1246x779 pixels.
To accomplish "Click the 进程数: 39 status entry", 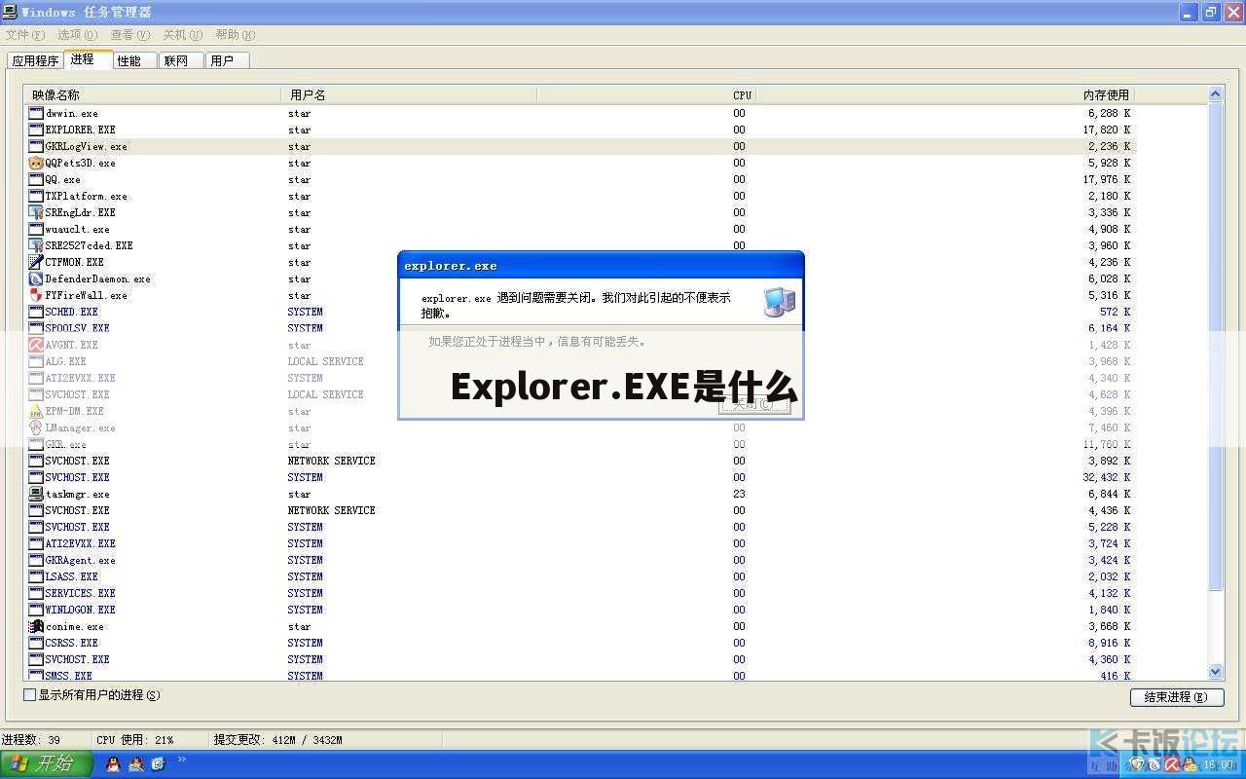I will coord(31,740).
